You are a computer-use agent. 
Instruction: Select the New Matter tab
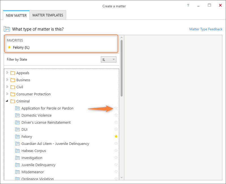(16, 15)
